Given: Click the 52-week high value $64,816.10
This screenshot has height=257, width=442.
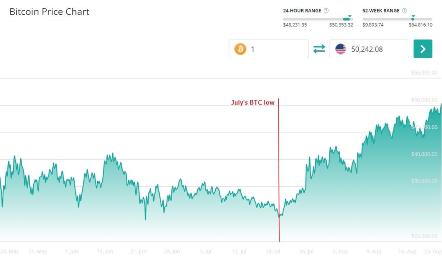Looking at the screenshot, I should pos(420,25).
